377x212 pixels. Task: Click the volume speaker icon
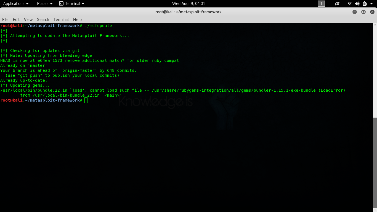click(357, 4)
